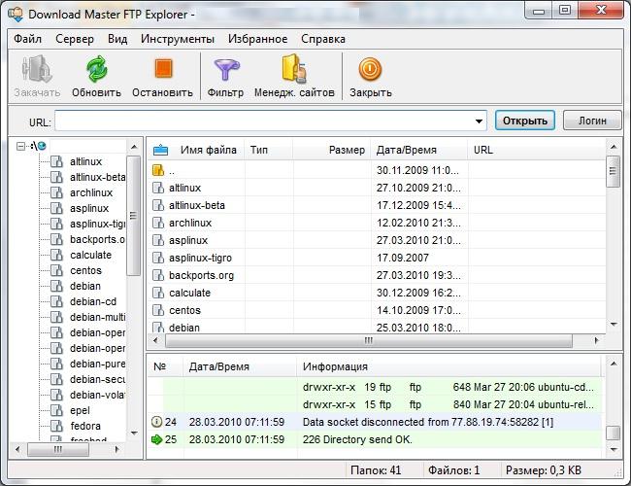Screen dimensions: 631x486
Task: Select debian-pure entry in server tree
Action: click(x=97, y=364)
